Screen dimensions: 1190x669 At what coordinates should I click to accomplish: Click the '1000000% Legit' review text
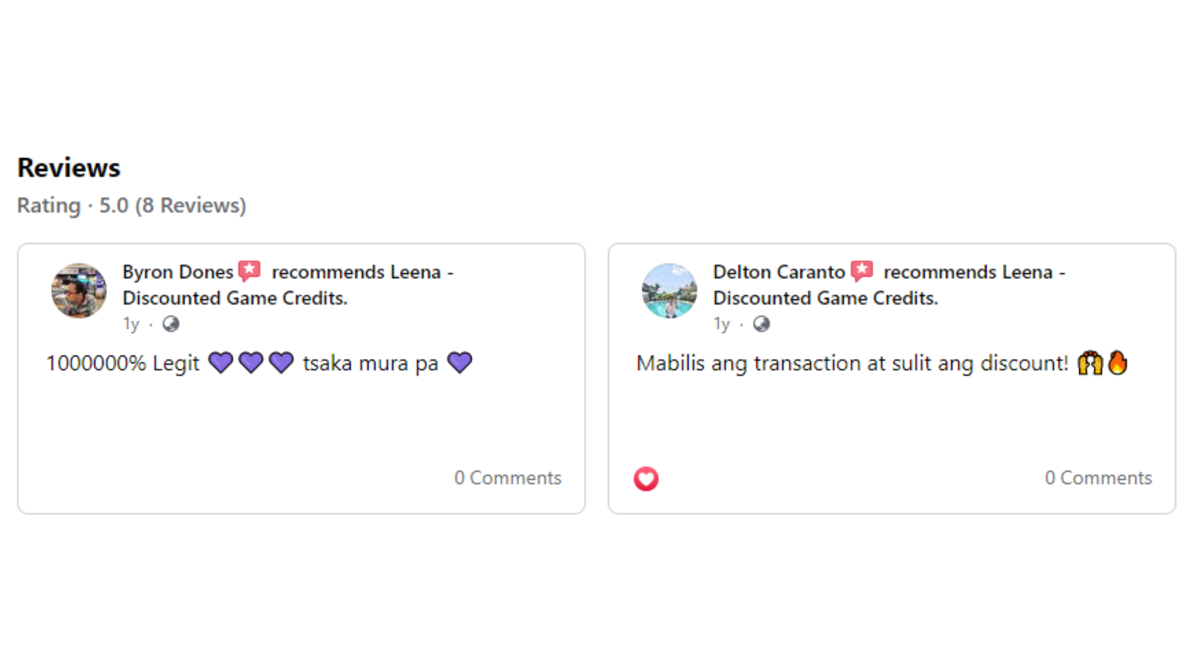tap(123, 363)
